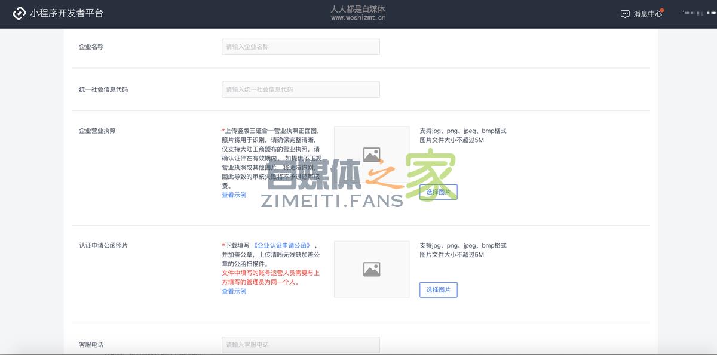The height and width of the screenshot is (355, 717).
Task: Click the red notification badge on 消息中心
Action: [661, 9]
